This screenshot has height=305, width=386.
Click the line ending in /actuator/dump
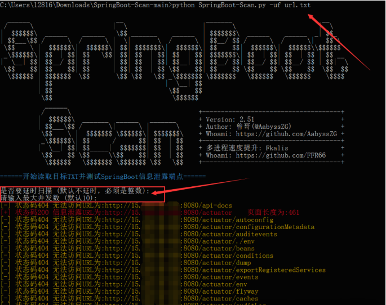(x=126, y=262)
